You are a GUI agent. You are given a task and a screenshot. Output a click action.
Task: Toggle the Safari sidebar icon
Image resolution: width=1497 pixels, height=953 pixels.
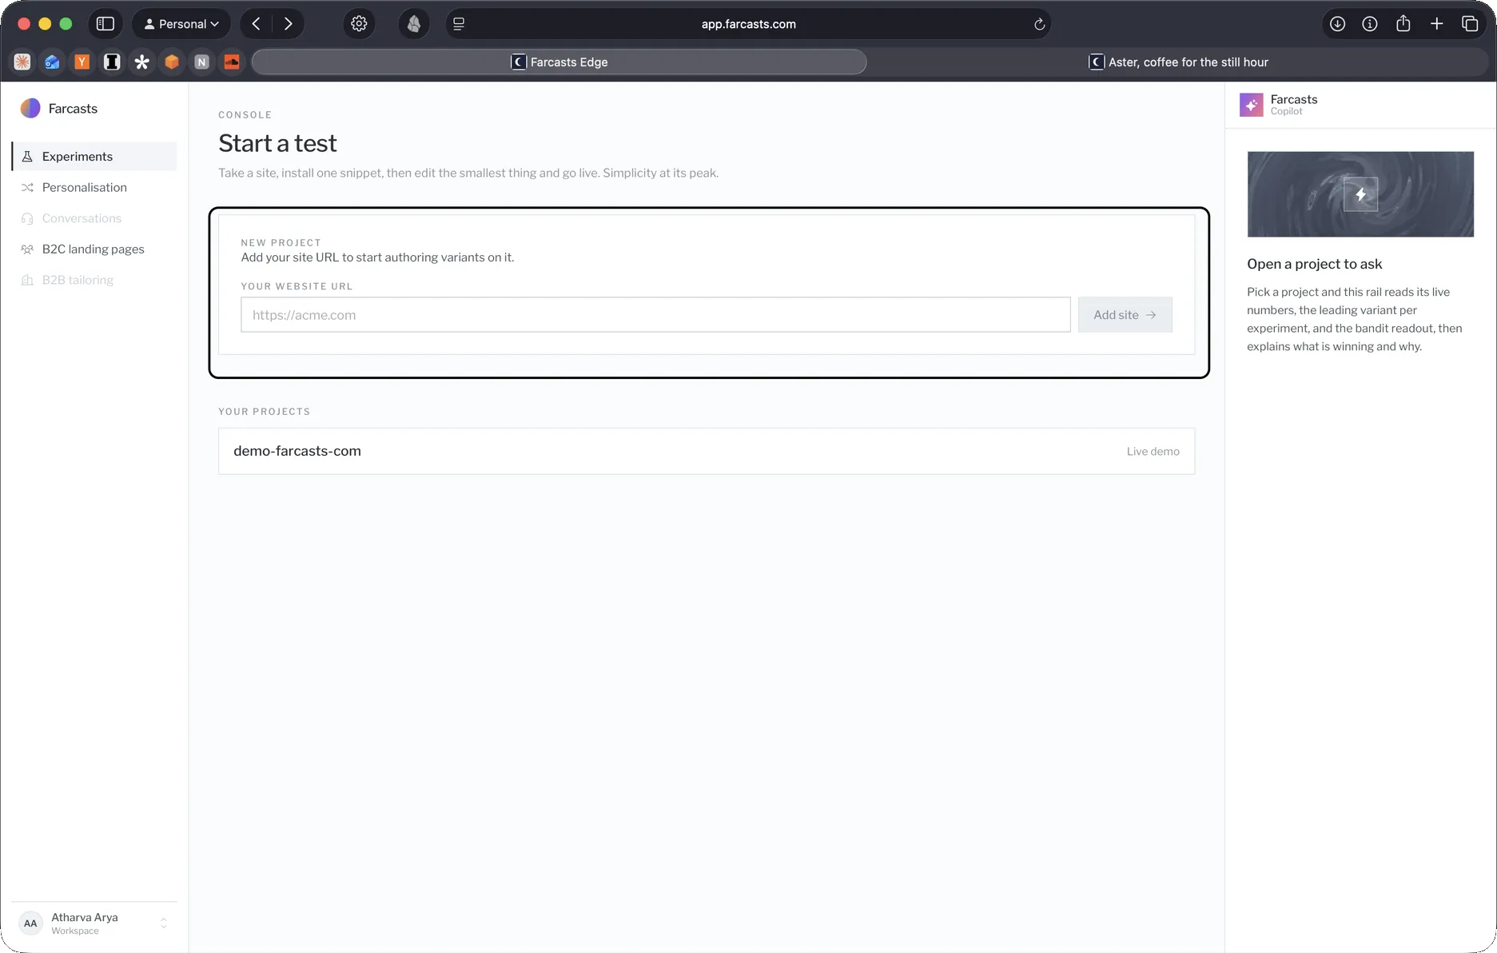[105, 24]
